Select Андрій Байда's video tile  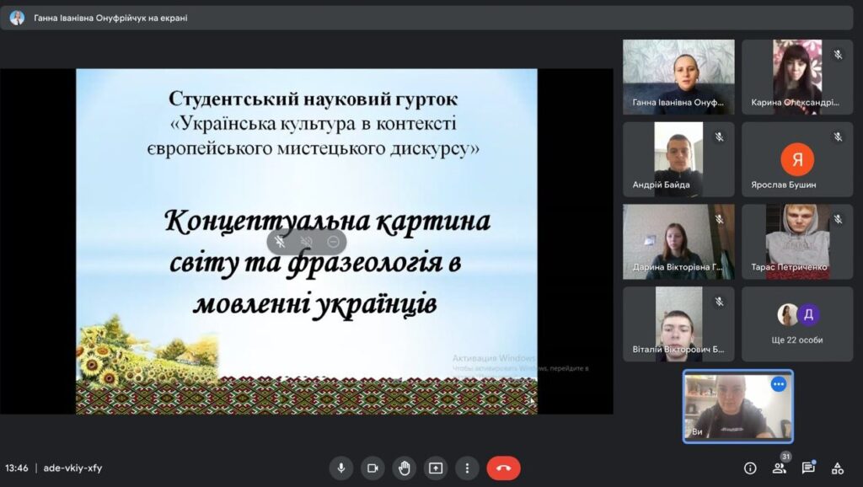point(678,159)
